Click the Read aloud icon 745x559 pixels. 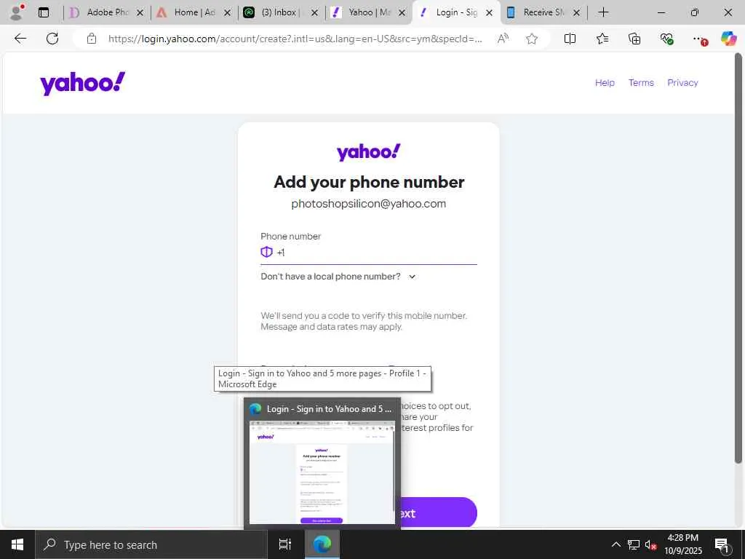503,39
